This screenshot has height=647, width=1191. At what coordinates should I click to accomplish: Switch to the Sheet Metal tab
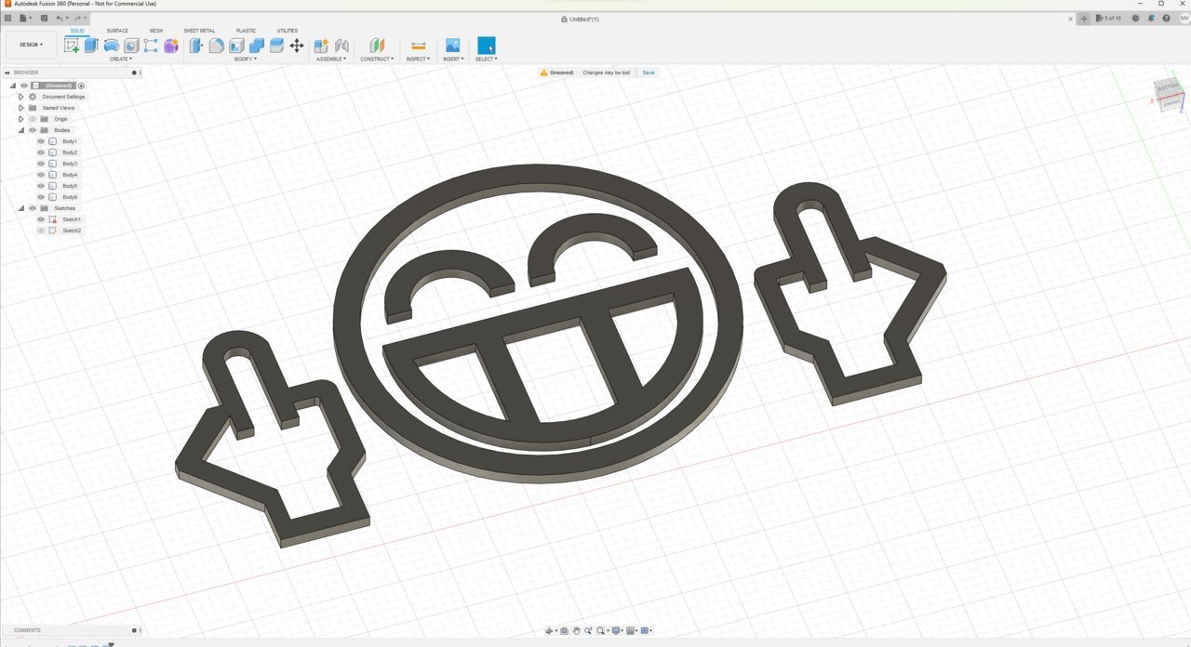pyautogui.click(x=199, y=31)
